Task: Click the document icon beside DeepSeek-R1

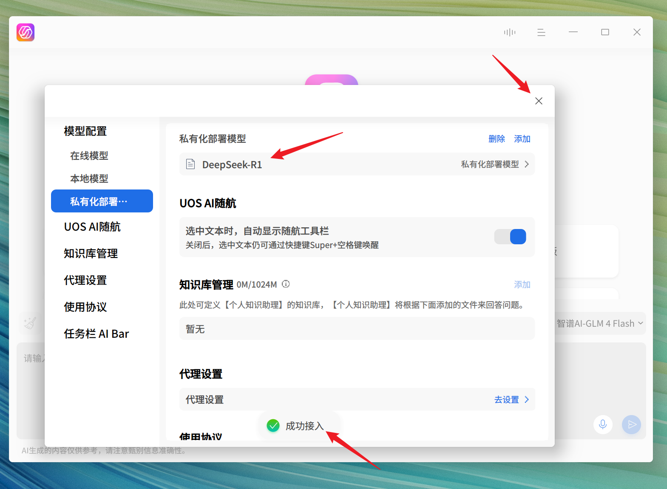Action: [190, 164]
